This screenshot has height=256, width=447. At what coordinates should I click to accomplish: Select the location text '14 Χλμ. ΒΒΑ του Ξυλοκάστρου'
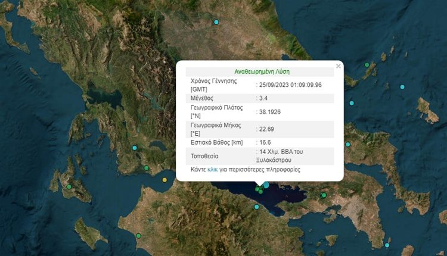pos(280,156)
